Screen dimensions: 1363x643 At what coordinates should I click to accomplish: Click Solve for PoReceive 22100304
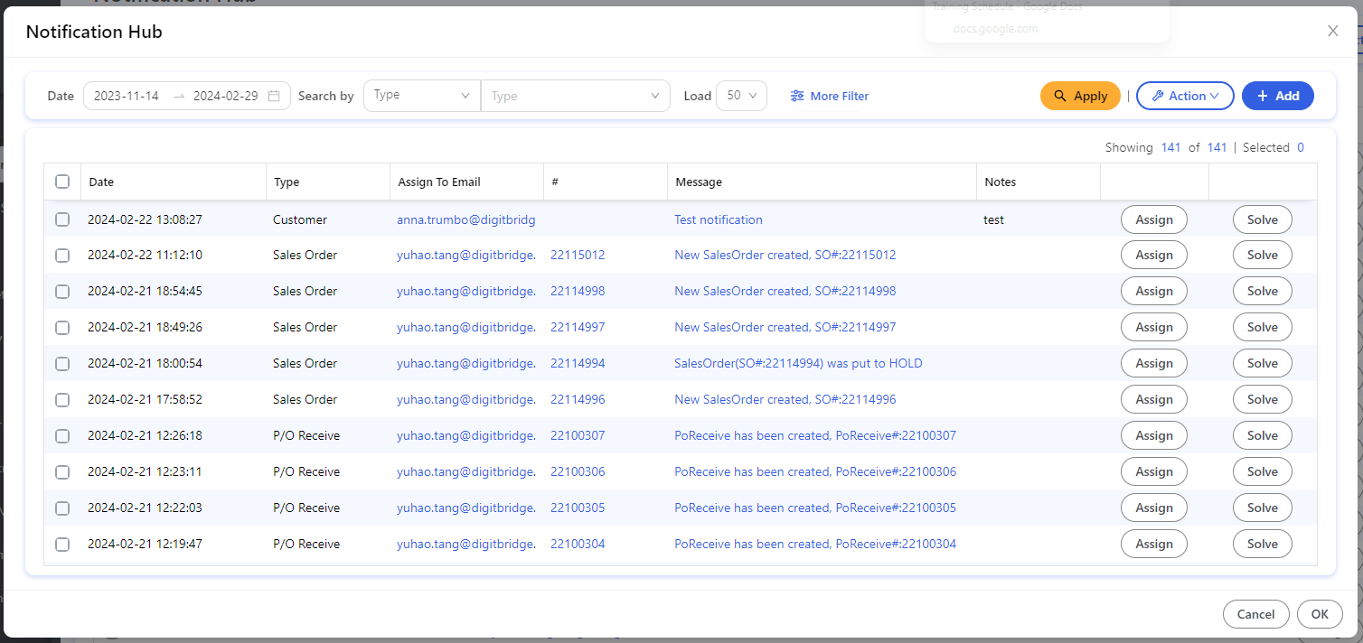click(1262, 545)
